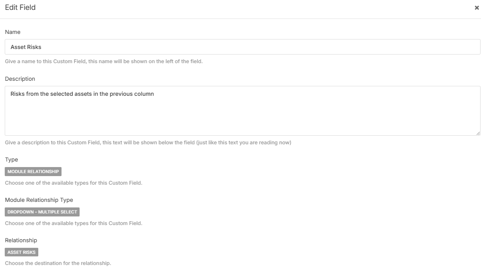Close the Edit Field dialog
Image resolution: width=481 pixels, height=271 pixels.
coord(477,8)
